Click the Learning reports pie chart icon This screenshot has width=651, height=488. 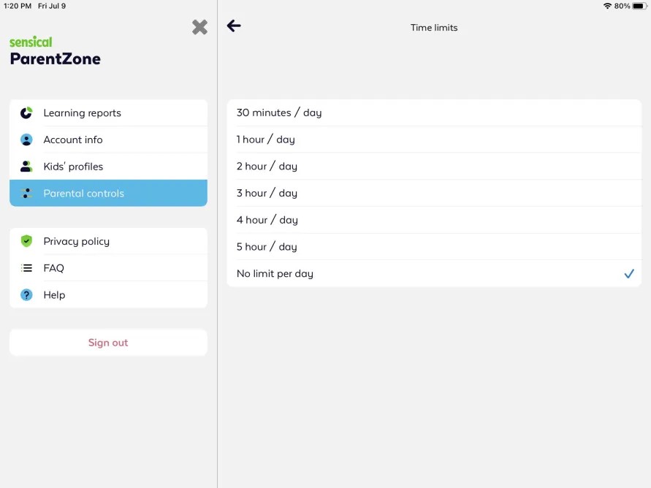26,113
